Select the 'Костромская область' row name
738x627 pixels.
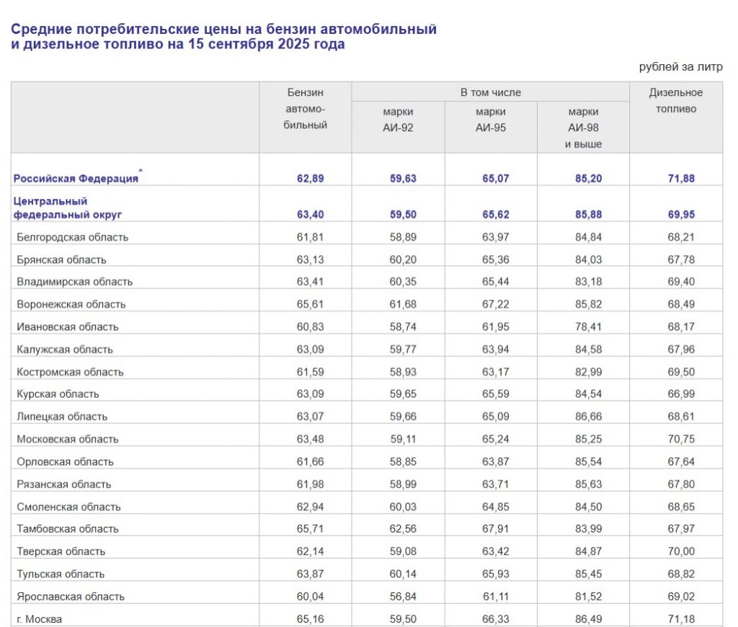click(x=70, y=373)
